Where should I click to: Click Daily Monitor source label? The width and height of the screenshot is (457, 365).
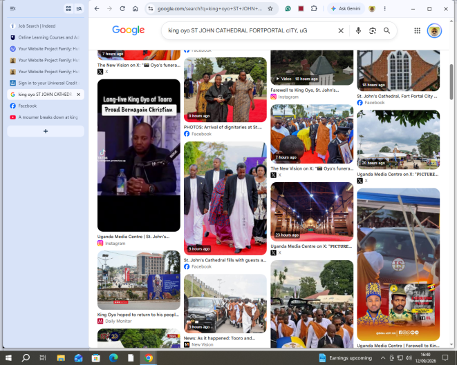[x=118, y=321]
